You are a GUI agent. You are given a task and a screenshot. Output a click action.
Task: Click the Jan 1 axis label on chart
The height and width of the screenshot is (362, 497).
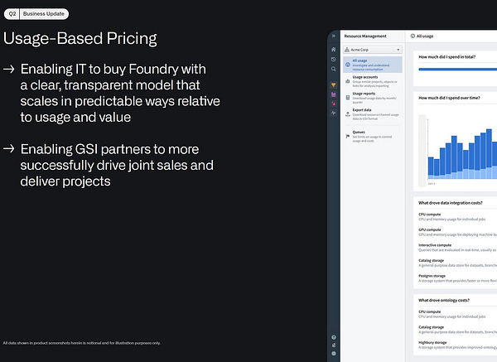point(432,184)
